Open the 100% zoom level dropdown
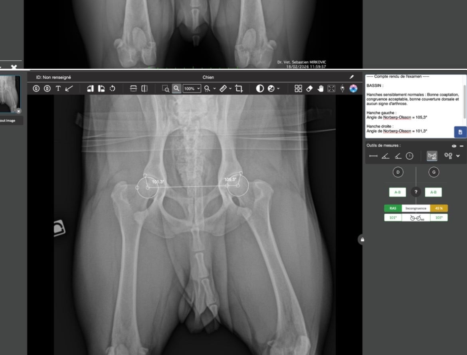The width and height of the screenshot is (467, 355). pyautogui.click(x=192, y=89)
